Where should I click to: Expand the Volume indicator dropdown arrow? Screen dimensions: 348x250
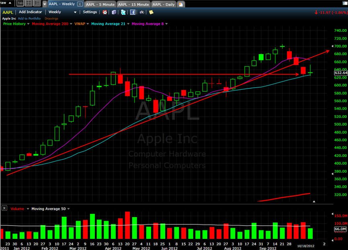(28, 209)
